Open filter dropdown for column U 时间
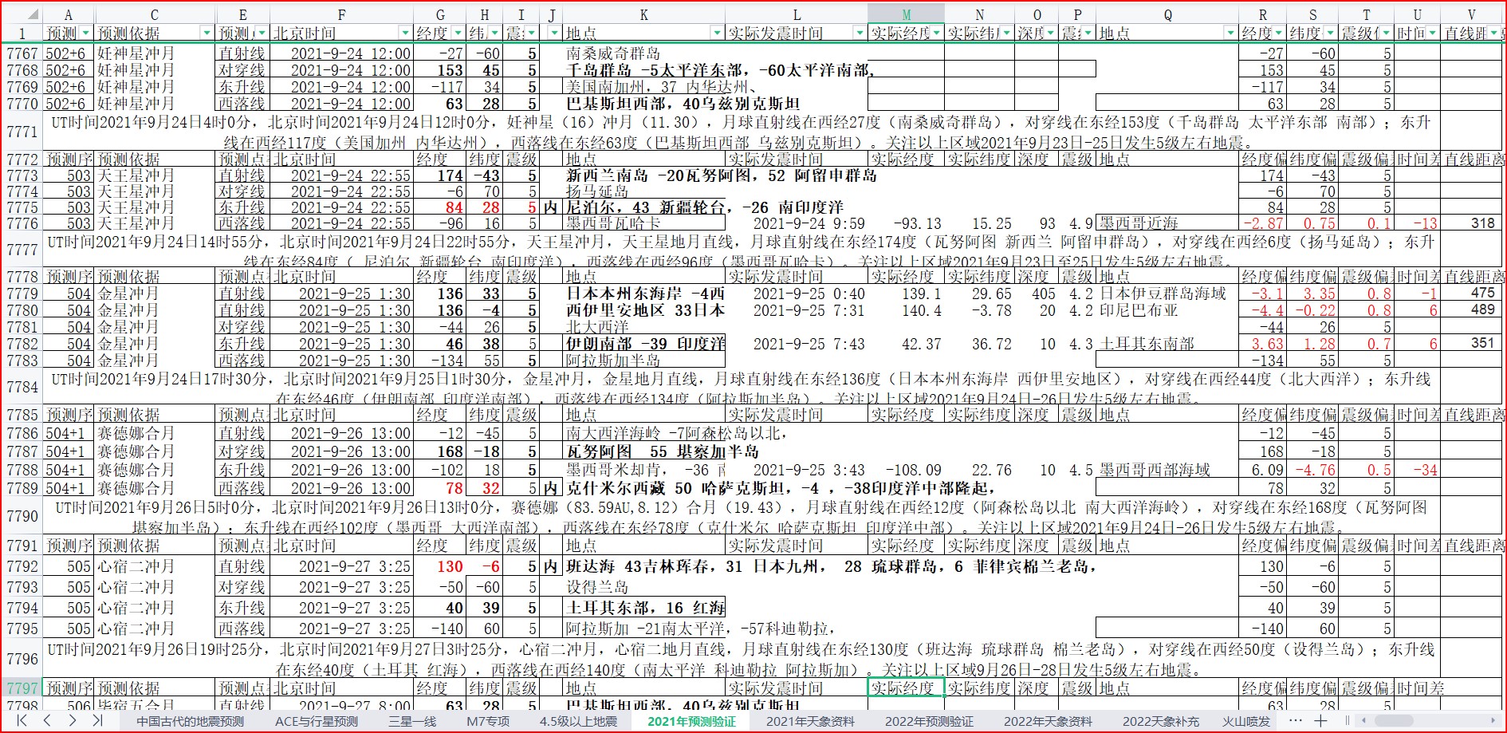Viewport: 1507px width, 733px height. pyautogui.click(x=1432, y=33)
